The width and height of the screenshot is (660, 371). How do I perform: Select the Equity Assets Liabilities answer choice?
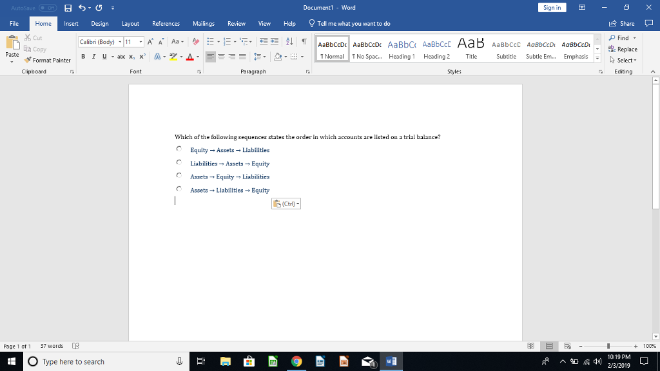click(x=230, y=150)
